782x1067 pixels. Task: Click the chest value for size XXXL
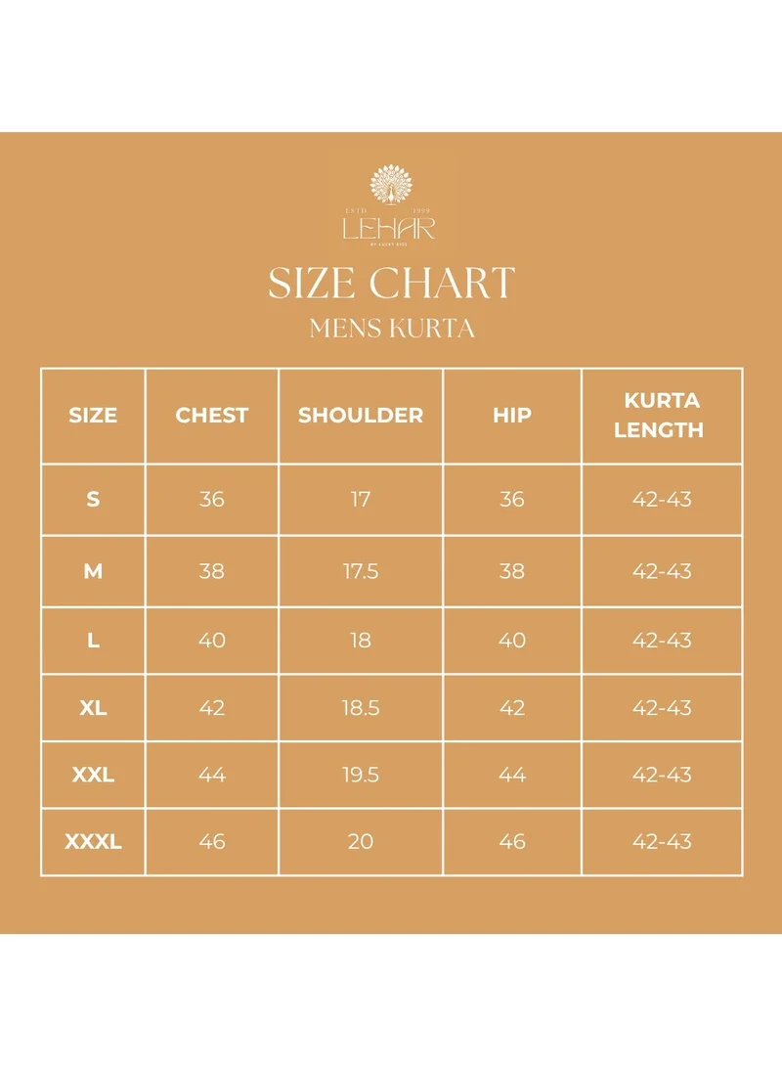click(212, 841)
